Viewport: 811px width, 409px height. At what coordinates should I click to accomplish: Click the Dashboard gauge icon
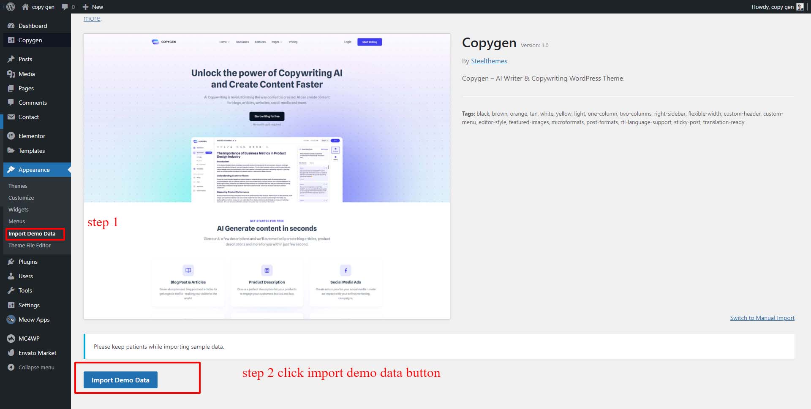pyautogui.click(x=11, y=26)
